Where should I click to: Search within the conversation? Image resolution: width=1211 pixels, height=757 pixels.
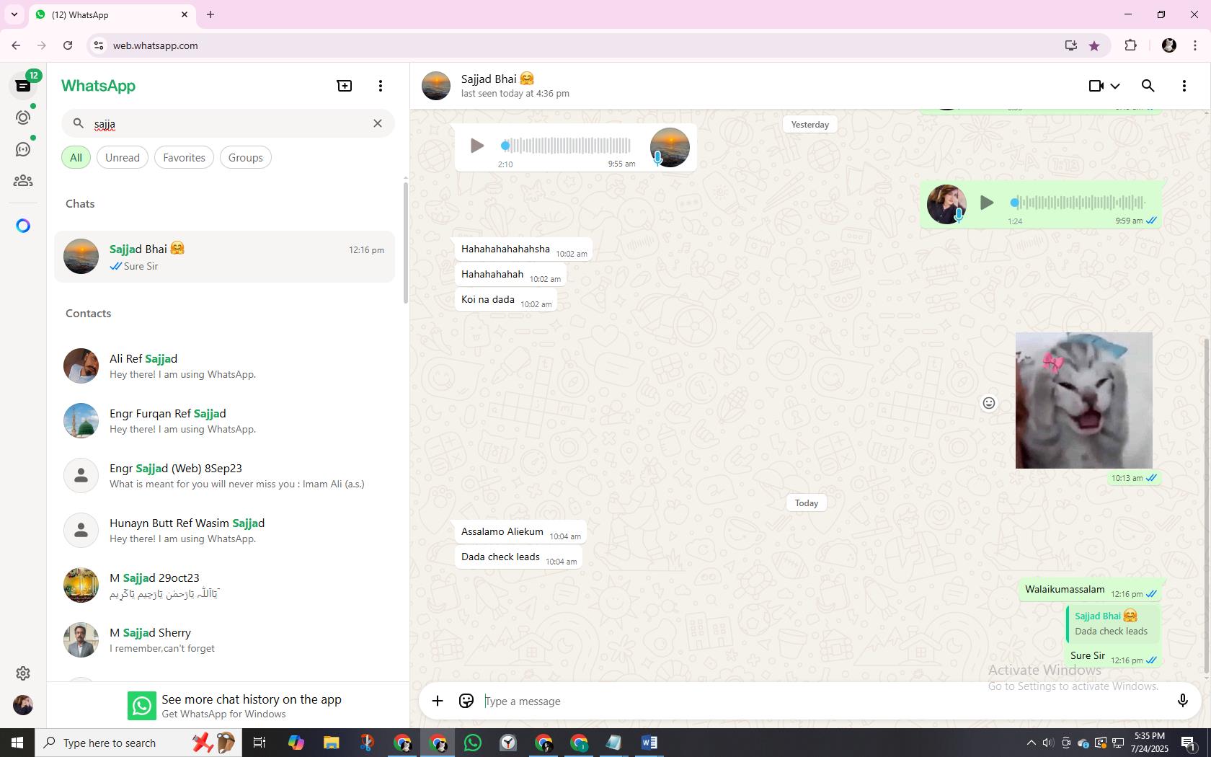tap(1148, 86)
